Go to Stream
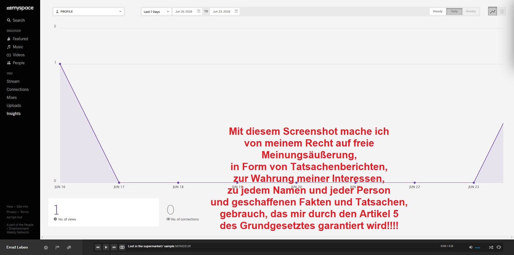Image resolution: width=514 pixels, height=255 pixels. click(13, 81)
